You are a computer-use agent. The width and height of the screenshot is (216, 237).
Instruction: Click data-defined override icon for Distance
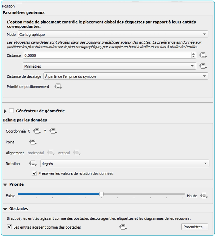(203, 55)
